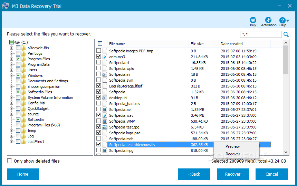Expand the ProgramData tree node
This screenshot has width=297, height=186.
[11, 64]
